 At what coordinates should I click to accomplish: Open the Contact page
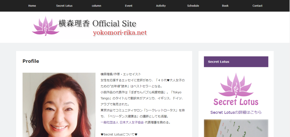(x=257, y=6)
